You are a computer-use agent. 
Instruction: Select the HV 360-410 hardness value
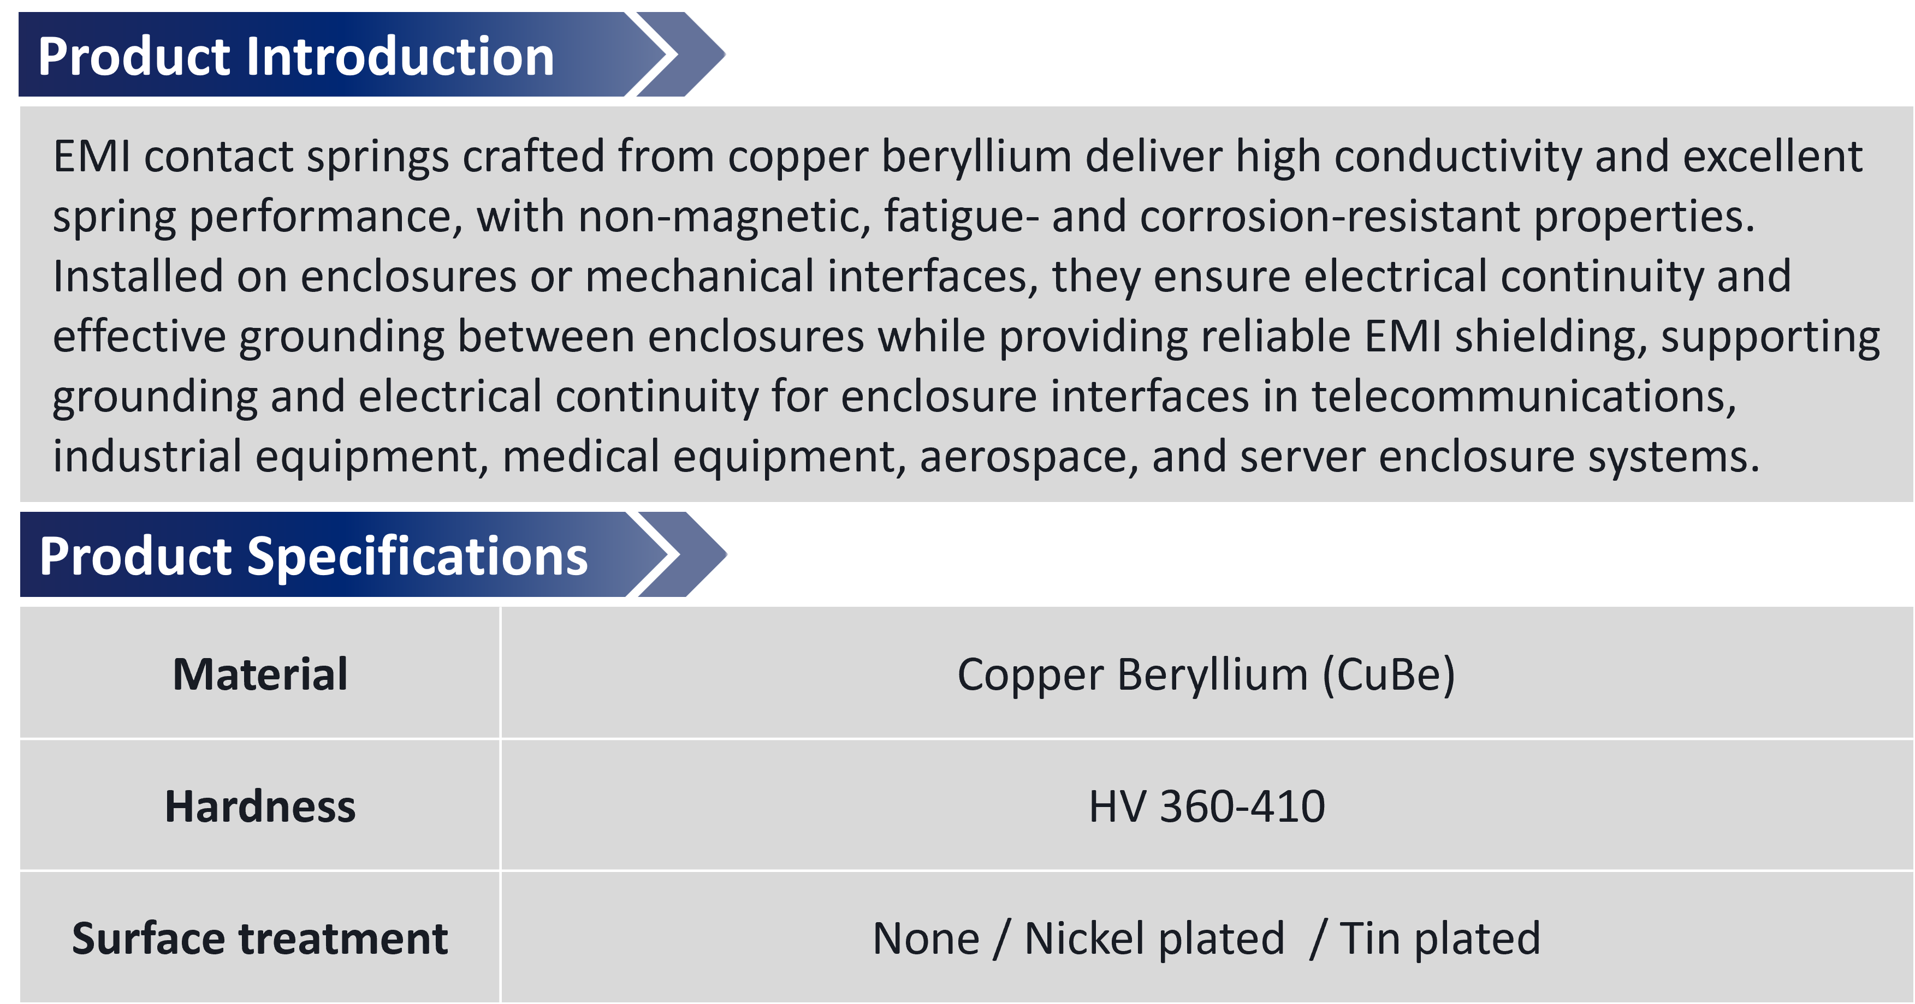click(1206, 806)
